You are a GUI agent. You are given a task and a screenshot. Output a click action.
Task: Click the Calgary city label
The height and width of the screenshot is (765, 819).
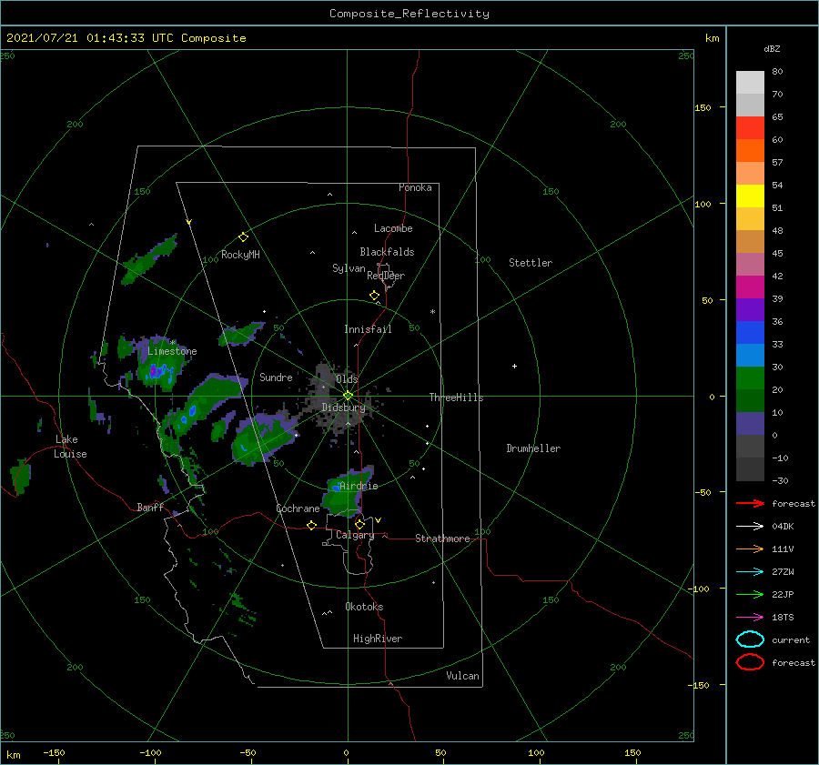point(355,535)
